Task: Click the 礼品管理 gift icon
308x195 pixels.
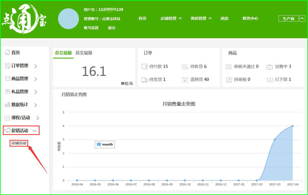Action: [x=8, y=92]
